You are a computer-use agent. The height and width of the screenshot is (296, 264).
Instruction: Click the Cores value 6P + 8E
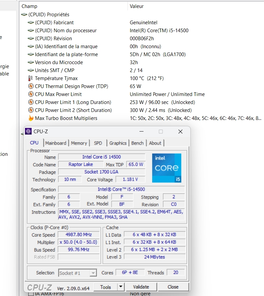[130, 272]
